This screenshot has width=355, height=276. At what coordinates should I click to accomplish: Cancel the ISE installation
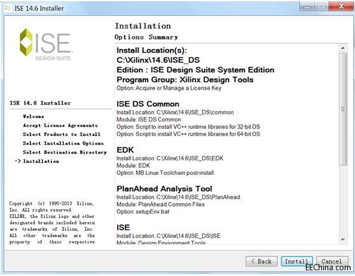(332, 261)
